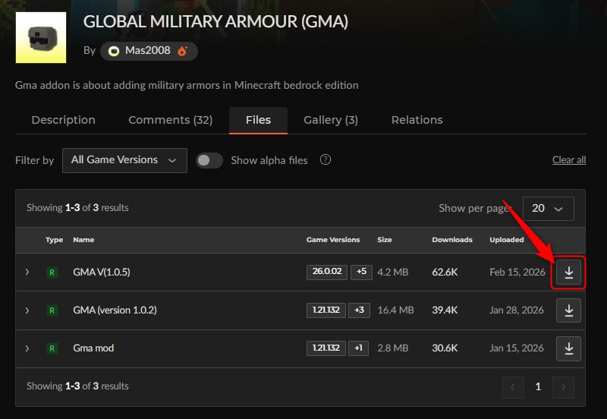Click the Type column header

(54, 240)
